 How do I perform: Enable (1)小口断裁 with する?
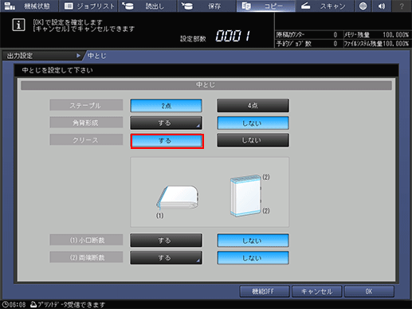[x=166, y=241]
